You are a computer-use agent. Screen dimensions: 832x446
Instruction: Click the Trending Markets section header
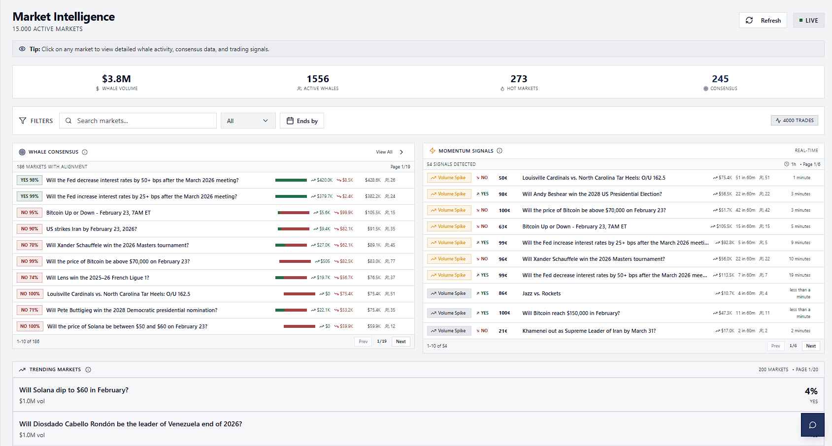[54, 369]
